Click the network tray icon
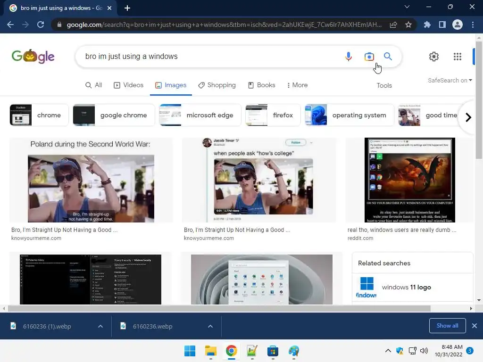Screen dimensions: 483x362 click(x=412, y=351)
